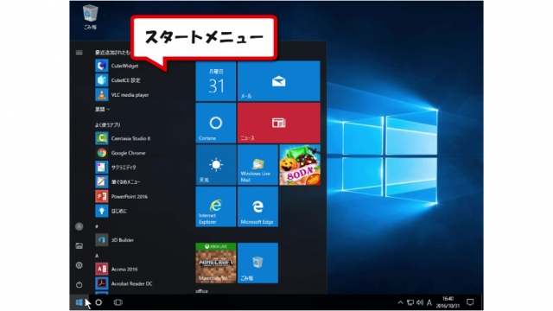Open the power options button

[79, 284]
